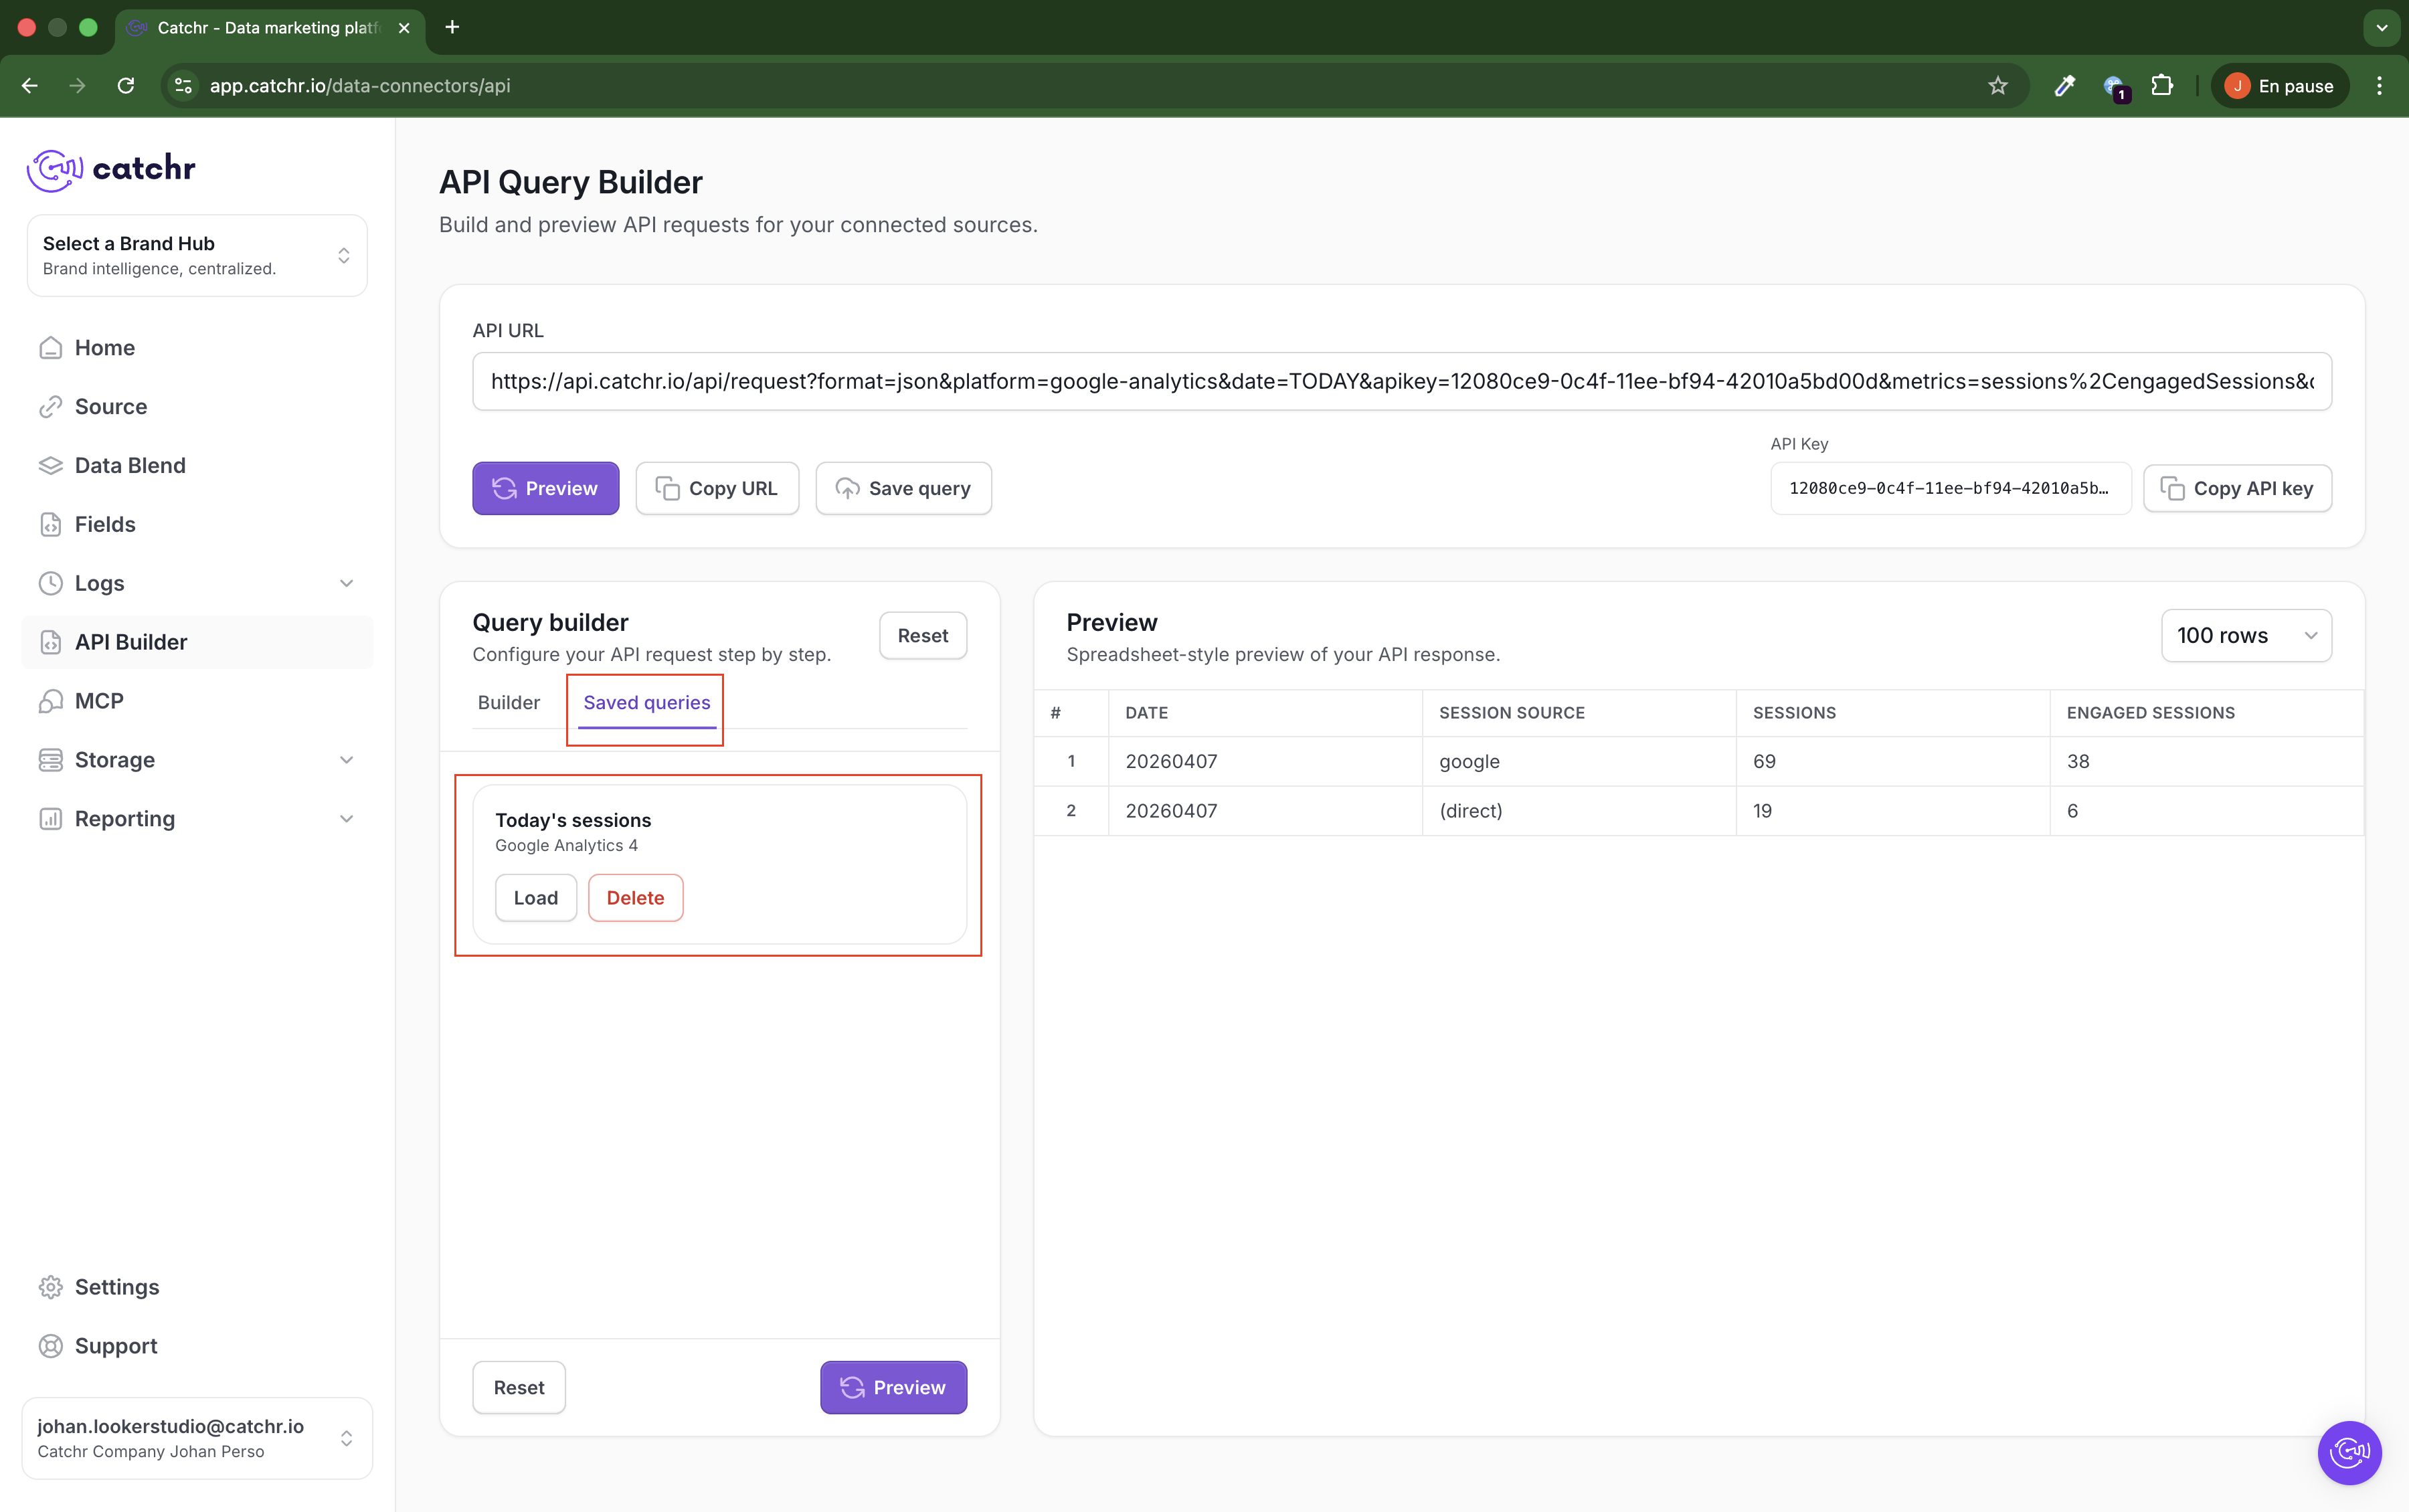The width and height of the screenshot is (2409, 1512).
Task: Open the MCP sidebar item
Action: coord(99,701)
